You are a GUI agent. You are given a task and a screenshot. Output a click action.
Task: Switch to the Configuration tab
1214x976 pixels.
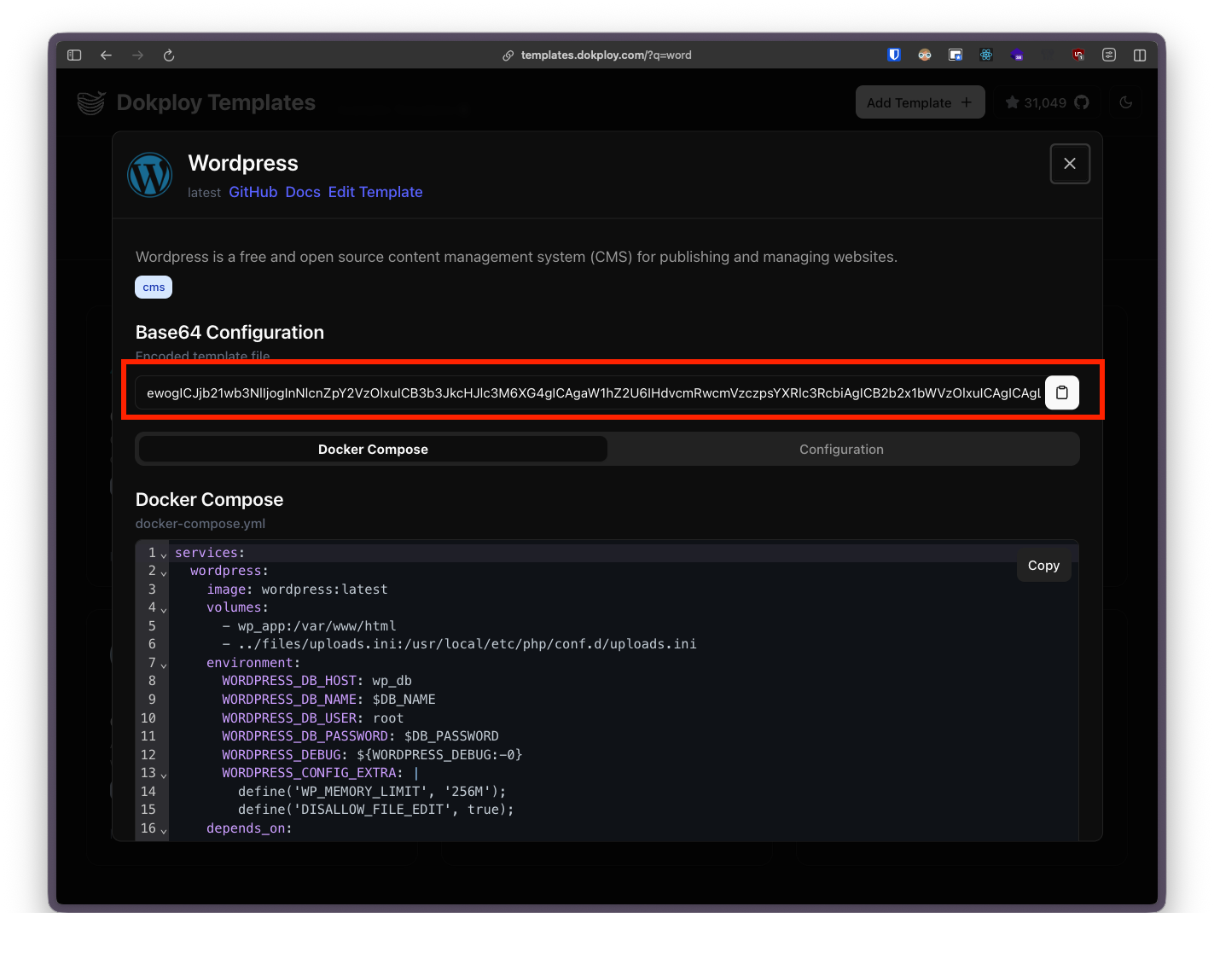pyautogui.click(x=841, y=450)
